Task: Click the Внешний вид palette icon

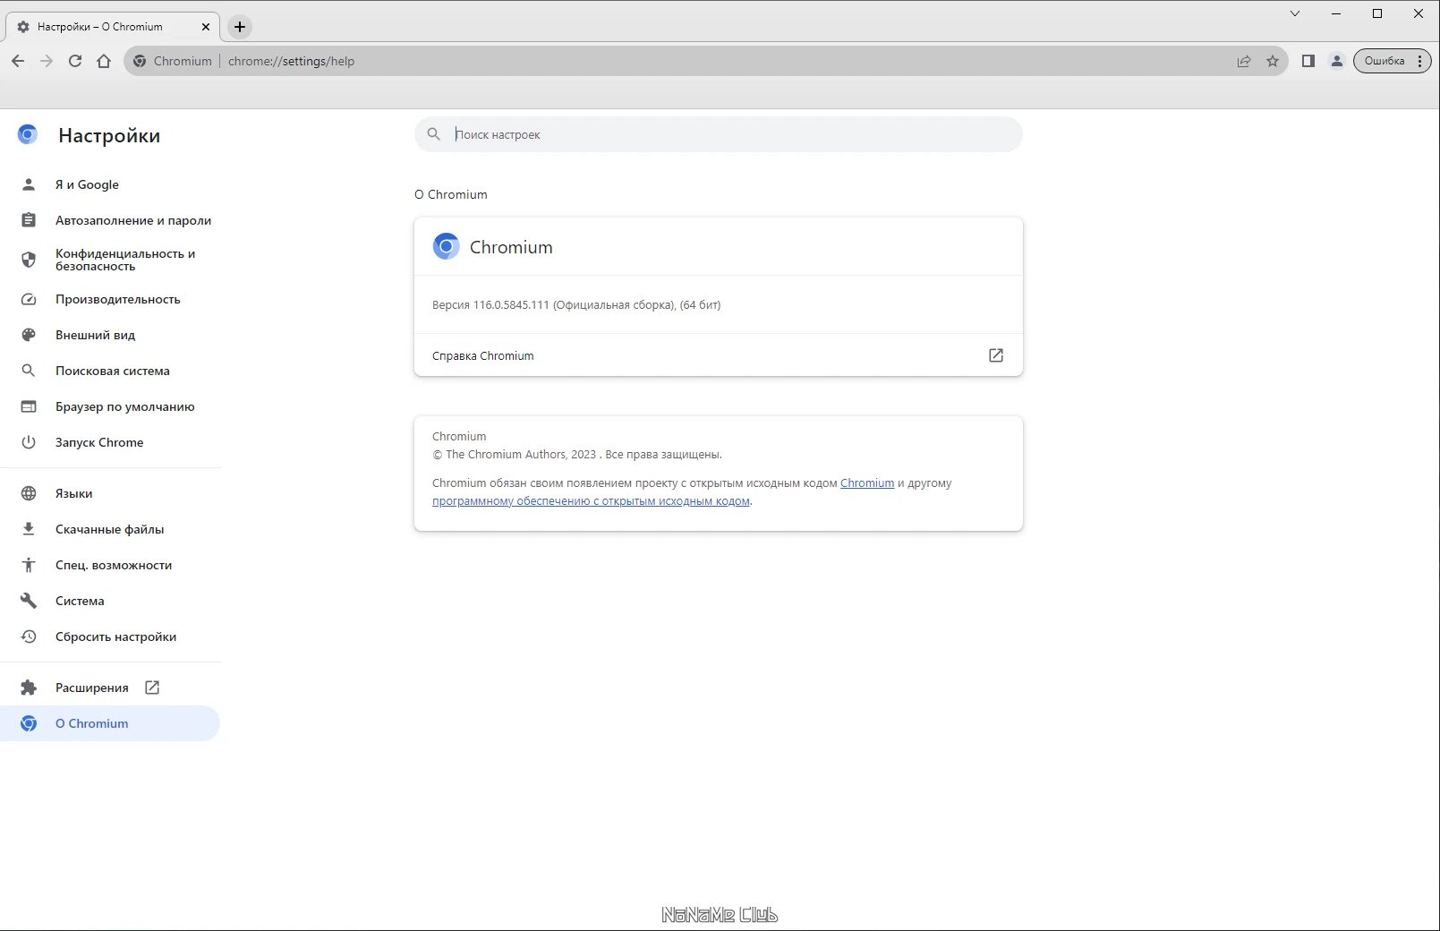Action: pyautogui.click(x=29, y=335)
